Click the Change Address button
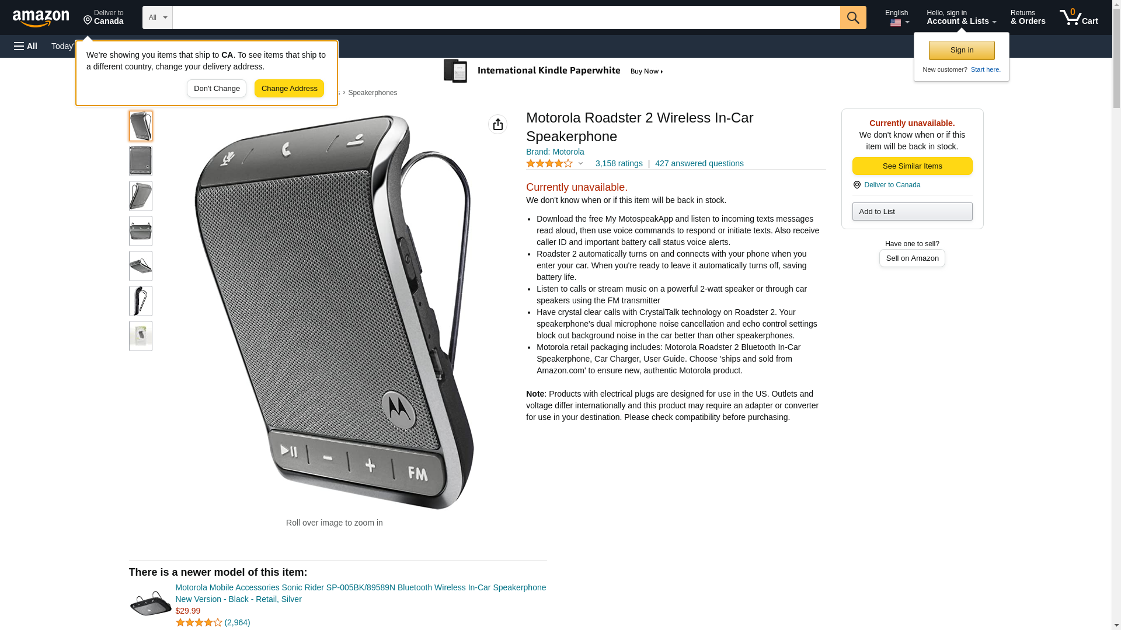1121x630 pixels. 289,89
